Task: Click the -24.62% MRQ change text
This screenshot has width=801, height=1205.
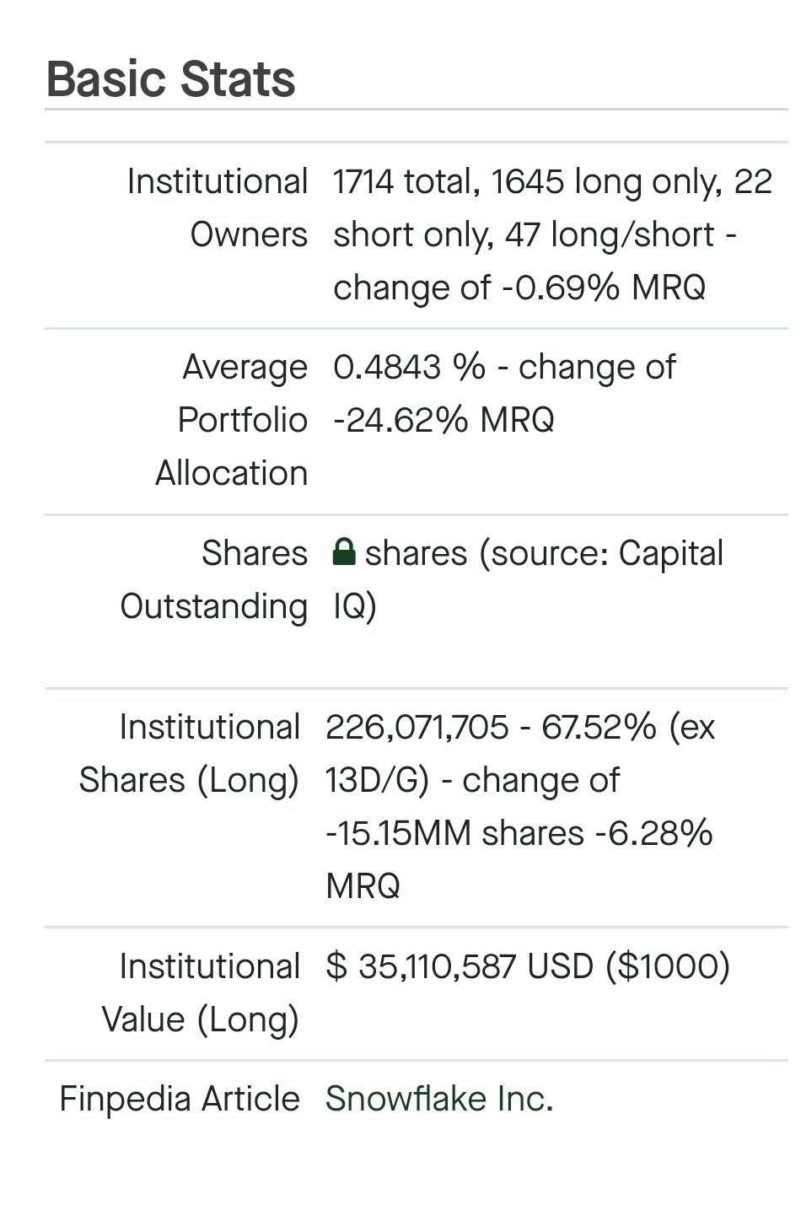Action: coord(444,420)
